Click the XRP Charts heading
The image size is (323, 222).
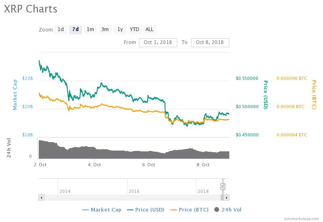point(31,9)
